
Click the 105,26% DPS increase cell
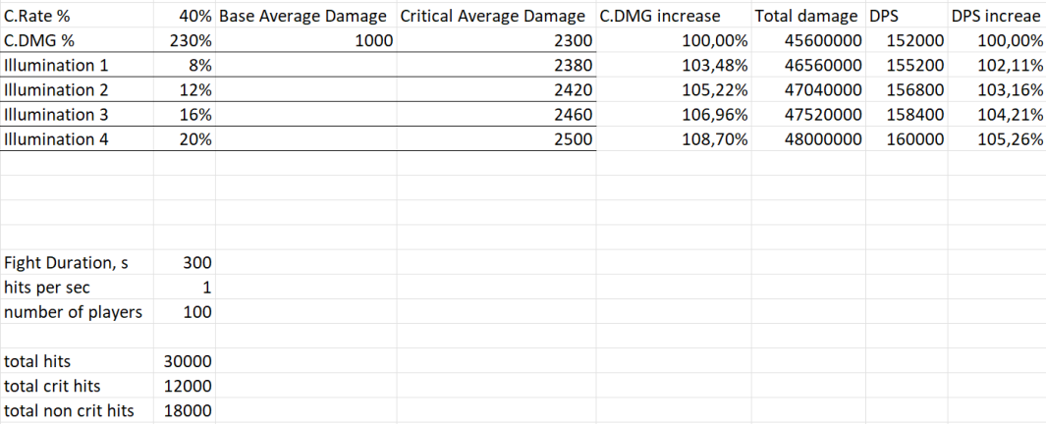coord(1010,138)
